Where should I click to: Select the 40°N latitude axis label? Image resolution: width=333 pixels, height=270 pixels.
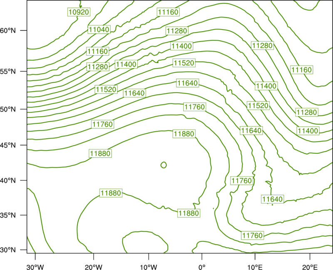click(8, 180)
